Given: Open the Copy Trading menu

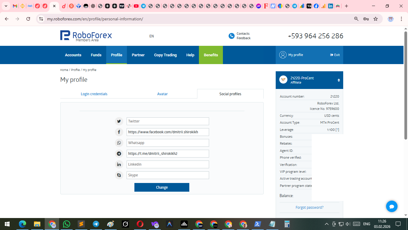Looking at the screenshot, I should coord(165,55).
